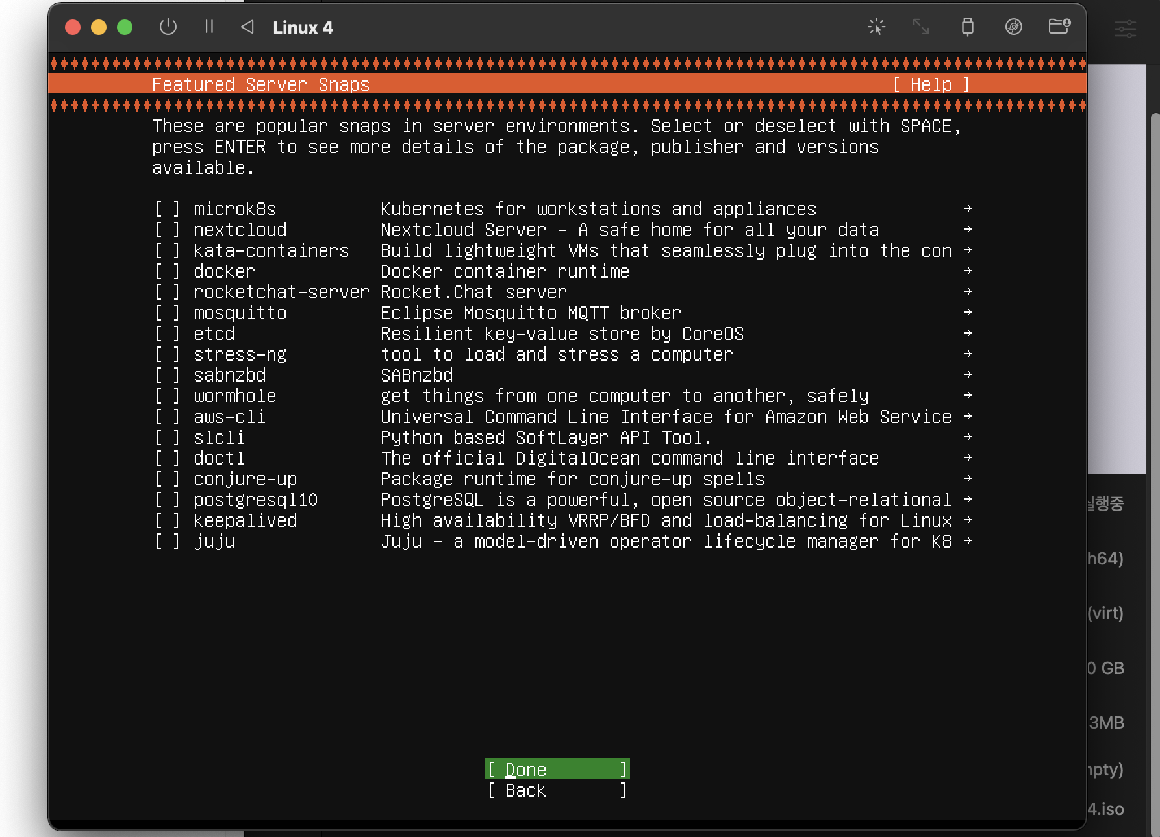Check the aws-cli checkbox

(x=167, y=417)
